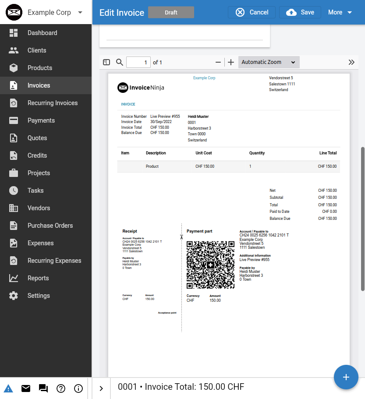The width and height of the screenshot is (365, 399).
Task: Zoom out the PDF preview
Action: 218,62
